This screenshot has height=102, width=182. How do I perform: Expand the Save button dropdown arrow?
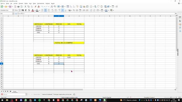pyautogui.click(x=12, y=7)
